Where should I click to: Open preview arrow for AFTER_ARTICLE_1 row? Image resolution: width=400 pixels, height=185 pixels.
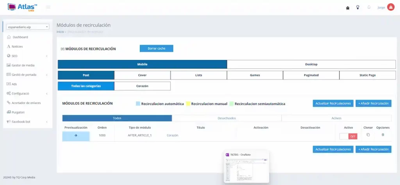tap(76, 136)
